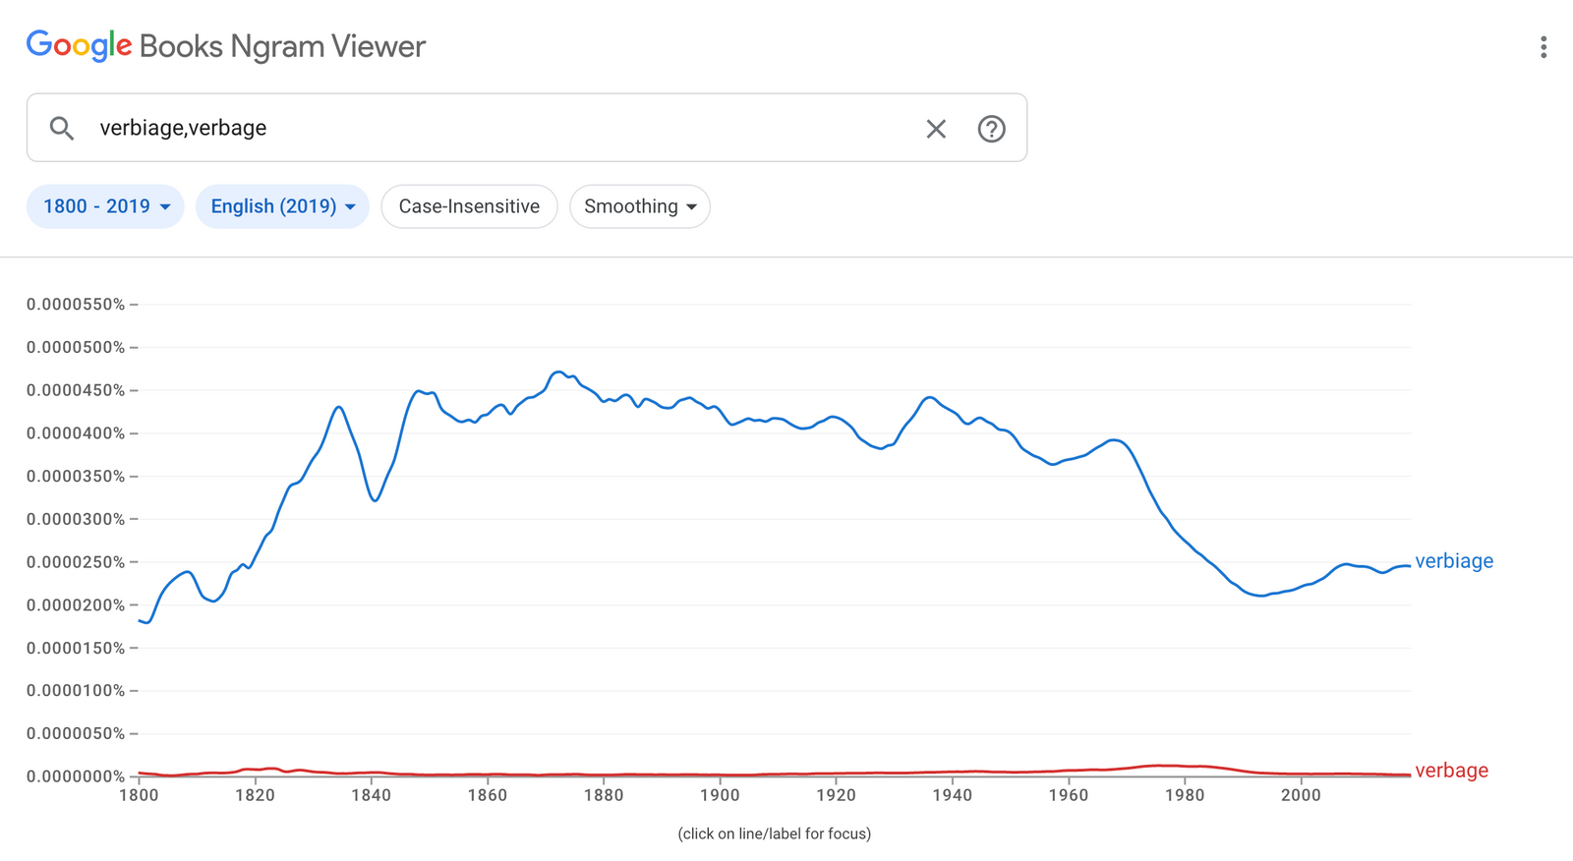Click the chevron beside Smoothing

(x=692, y=207)
